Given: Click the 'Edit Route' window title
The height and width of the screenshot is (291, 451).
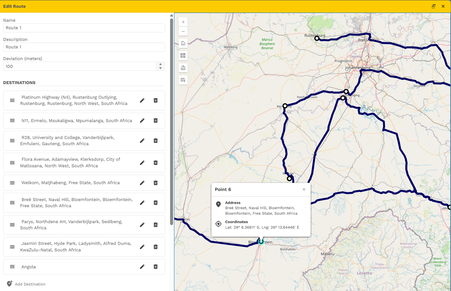Looking at the screenshot, I should click(x=15, y=6).
